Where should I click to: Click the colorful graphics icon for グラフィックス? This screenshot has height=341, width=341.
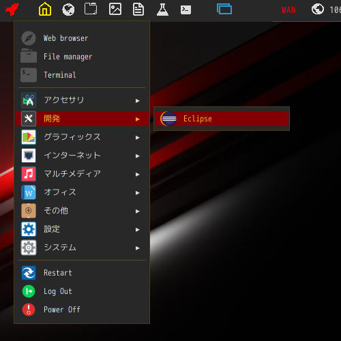[29, 137]
